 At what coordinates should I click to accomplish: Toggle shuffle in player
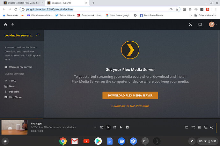point(193,127)
